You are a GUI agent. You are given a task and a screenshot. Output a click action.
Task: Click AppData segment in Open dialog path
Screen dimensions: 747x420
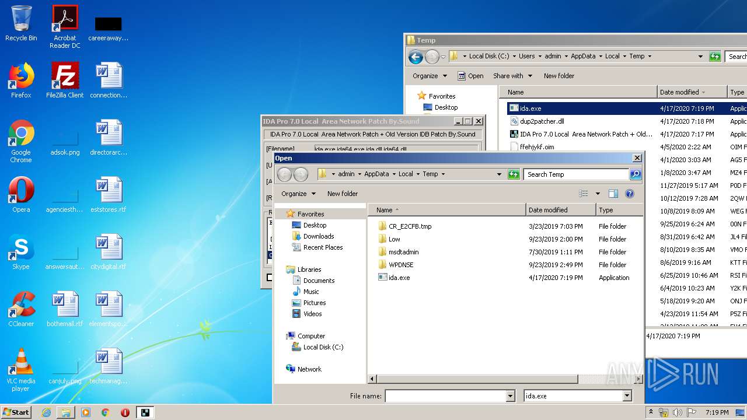376,174
